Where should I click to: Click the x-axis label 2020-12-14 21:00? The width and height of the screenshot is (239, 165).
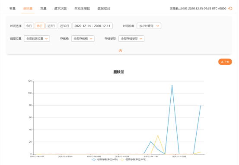(179, 156)
